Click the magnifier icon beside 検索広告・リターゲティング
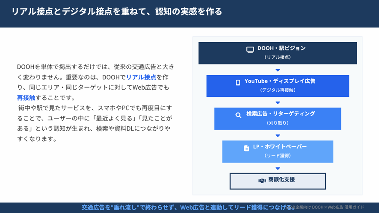The height and width of the screenshot is (213, 379). tap(238, 115)
